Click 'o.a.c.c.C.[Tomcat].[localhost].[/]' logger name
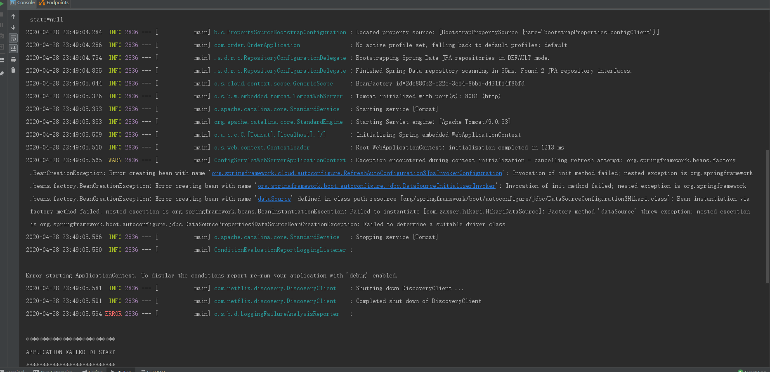Viewport: 770px width, 372px height. click(x=270, y=135)
